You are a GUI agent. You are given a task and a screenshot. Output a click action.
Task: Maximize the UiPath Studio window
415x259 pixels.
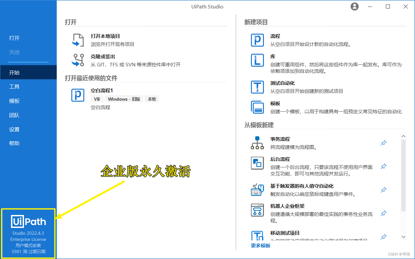click(388, 6)
